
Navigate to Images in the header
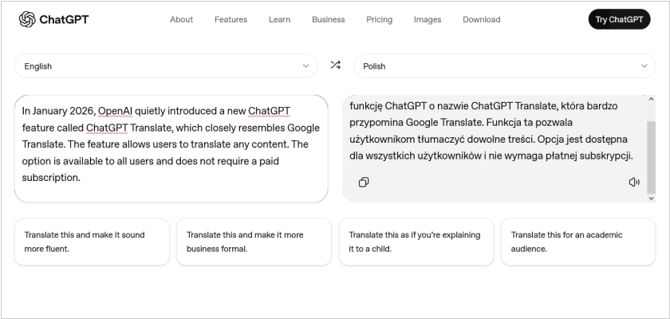[x=427, y=19]
